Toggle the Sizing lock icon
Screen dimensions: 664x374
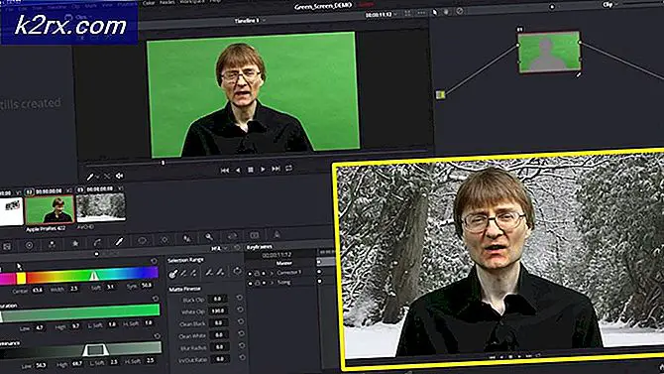(x=258, y=283)
